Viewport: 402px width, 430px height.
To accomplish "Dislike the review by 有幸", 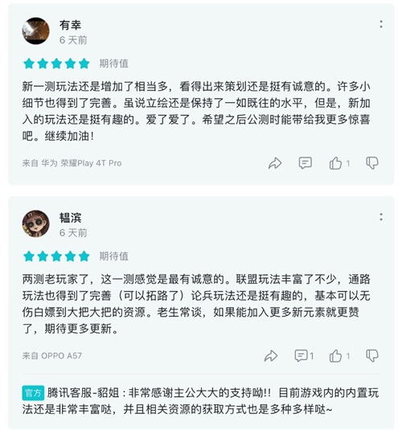I will click(x=372, y=163).
